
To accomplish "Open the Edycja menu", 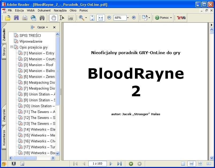I will (19, 10).
